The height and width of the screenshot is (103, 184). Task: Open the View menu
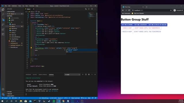pos(20,6)
